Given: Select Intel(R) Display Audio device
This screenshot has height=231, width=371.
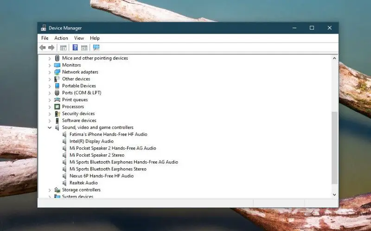Looking at the screenshot, I should click(91, 141).
